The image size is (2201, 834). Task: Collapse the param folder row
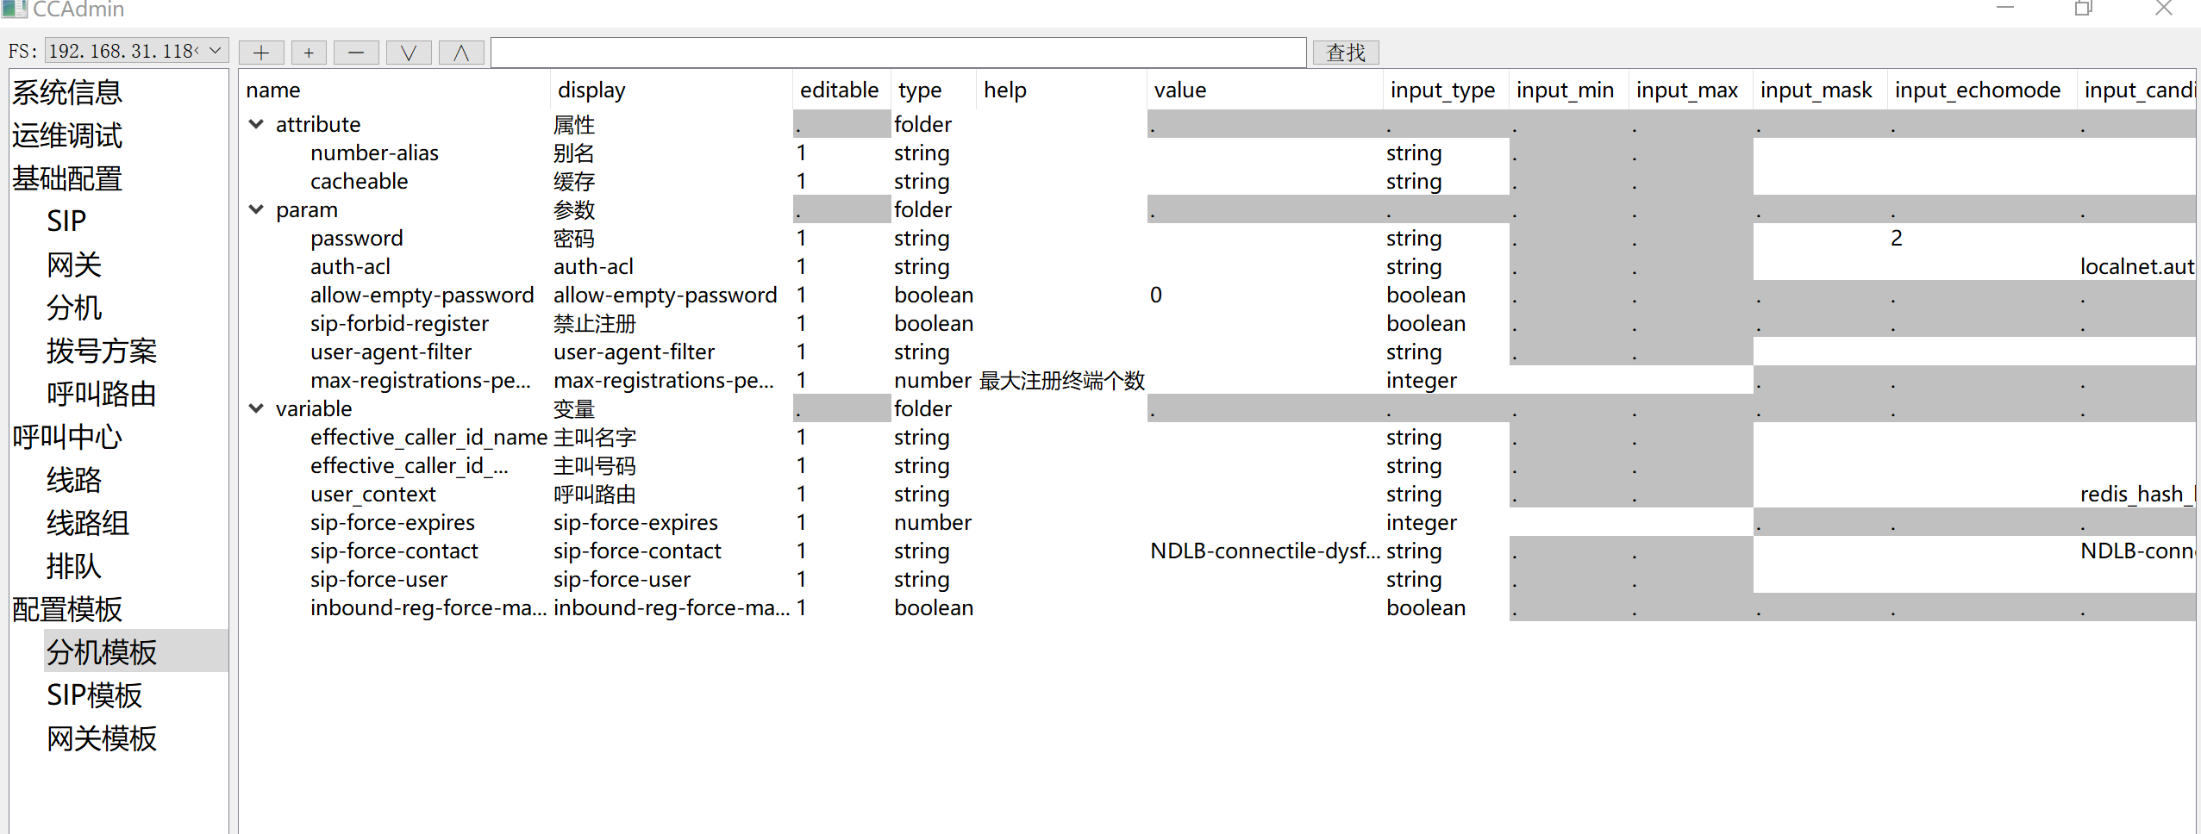pyautogui.click(x=256, y=209)
